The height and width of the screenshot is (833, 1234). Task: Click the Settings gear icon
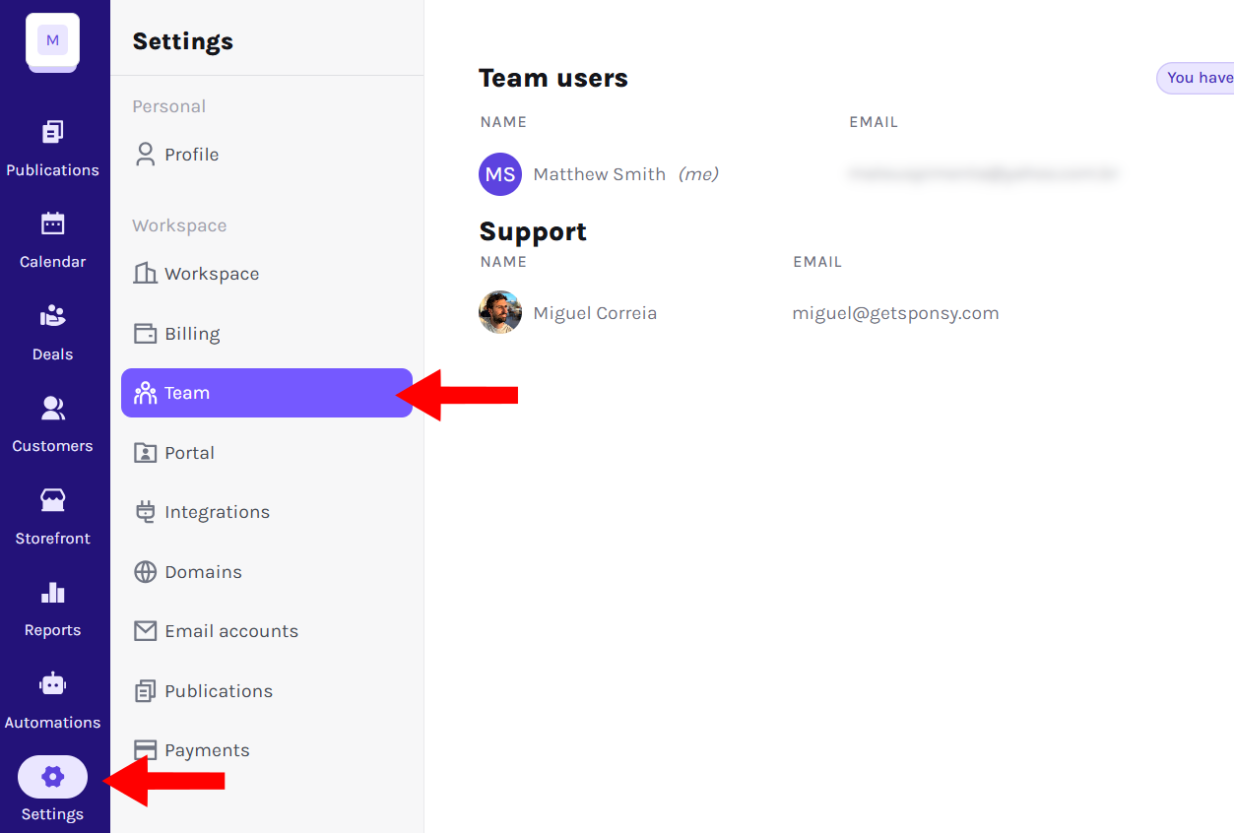(52, 777)
